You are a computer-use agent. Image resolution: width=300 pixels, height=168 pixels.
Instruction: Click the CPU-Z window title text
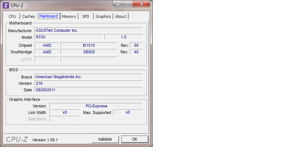pos(17,5)
